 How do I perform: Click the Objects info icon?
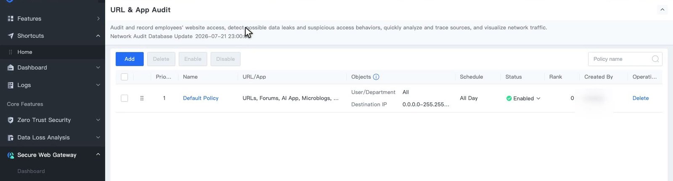[376, 77]
